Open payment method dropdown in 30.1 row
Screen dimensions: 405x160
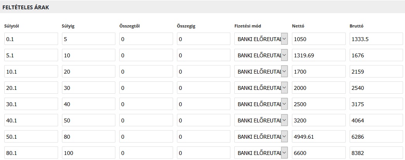tap(261, 104)
